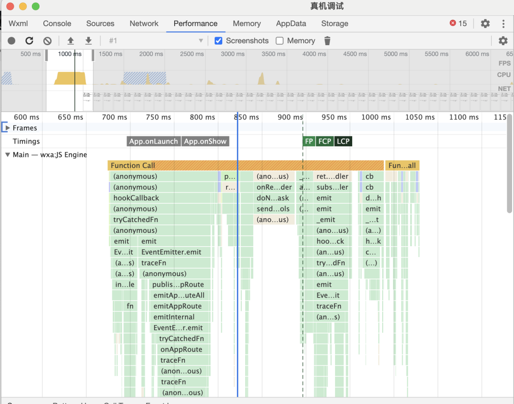514x404 pixels.
Task: Click the FCP timing marker
Action: [325, 141]
